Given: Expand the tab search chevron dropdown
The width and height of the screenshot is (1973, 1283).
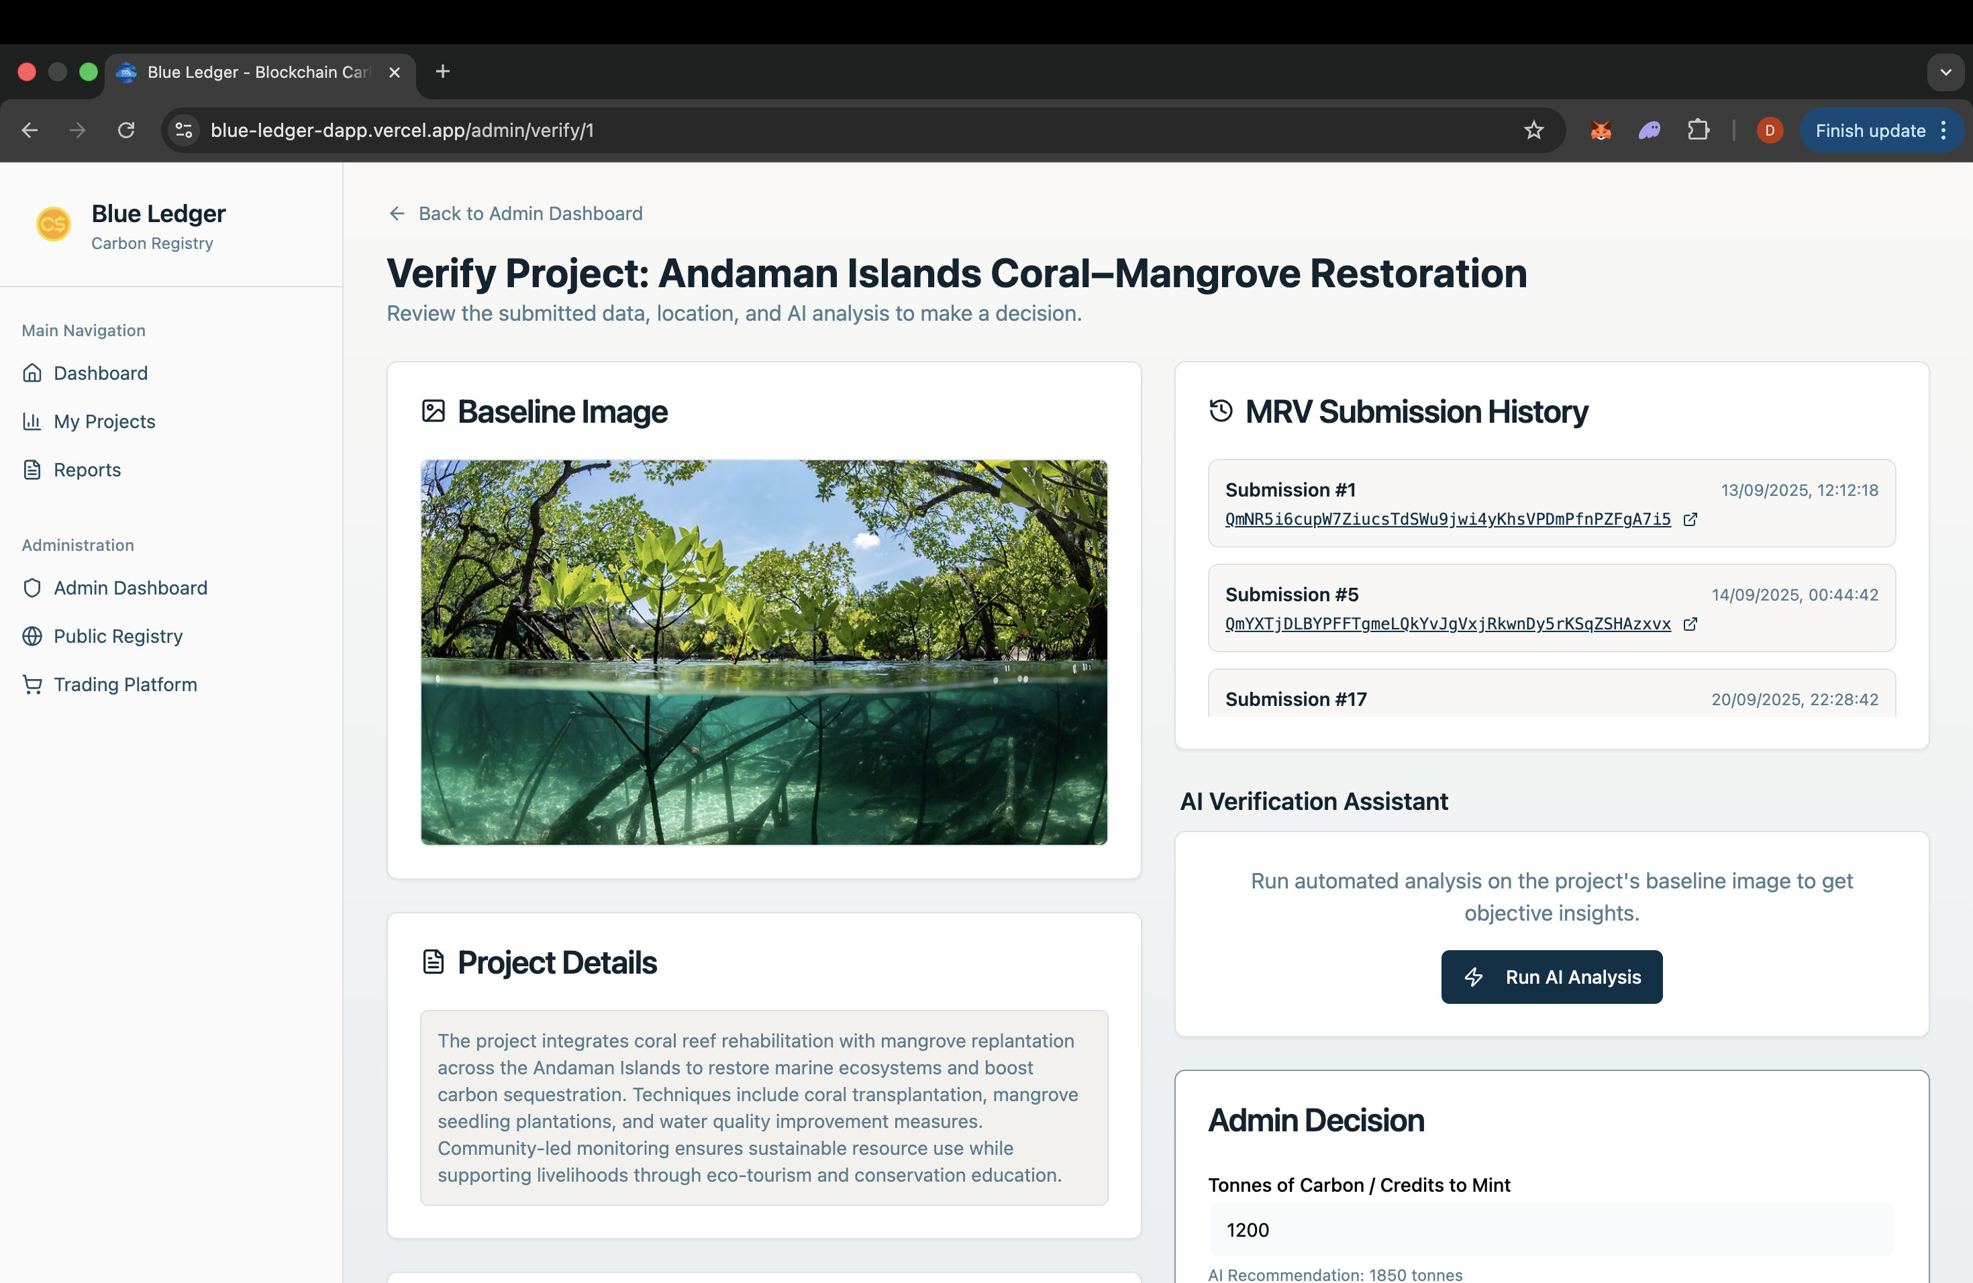Looking at the screenshot, I should click(x=1945, y=72).
